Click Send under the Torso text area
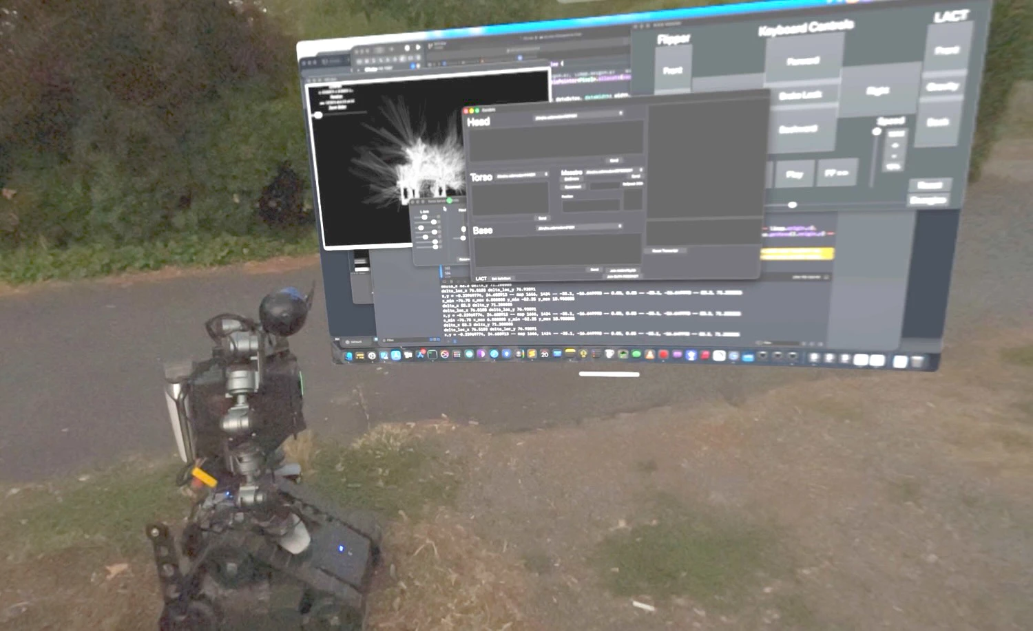The width and height of the screenshot is (1033, 631). tap(542, 218)
